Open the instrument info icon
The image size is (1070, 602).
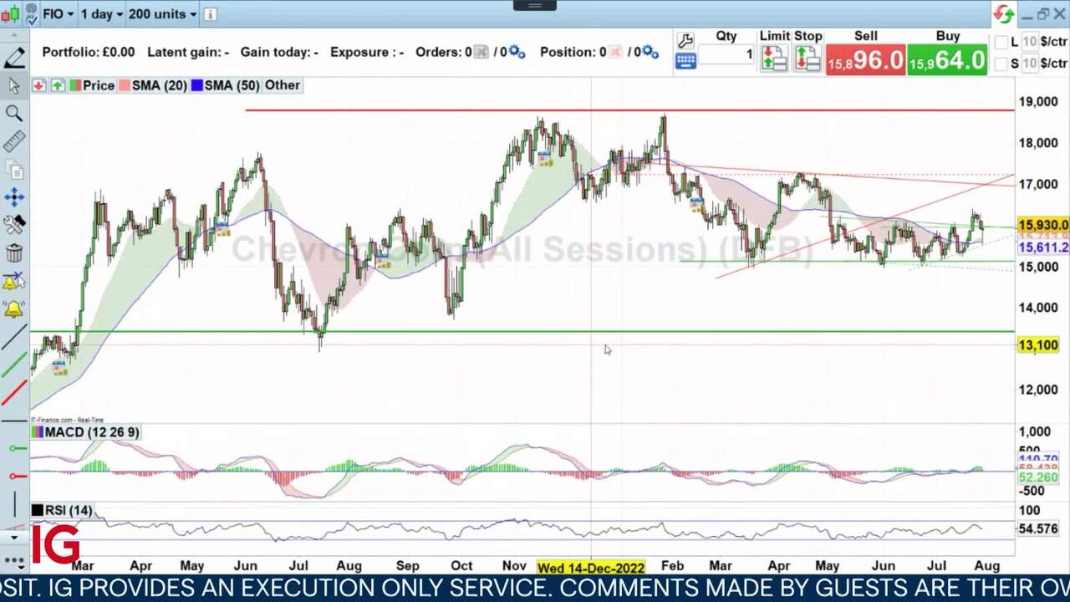211,14
